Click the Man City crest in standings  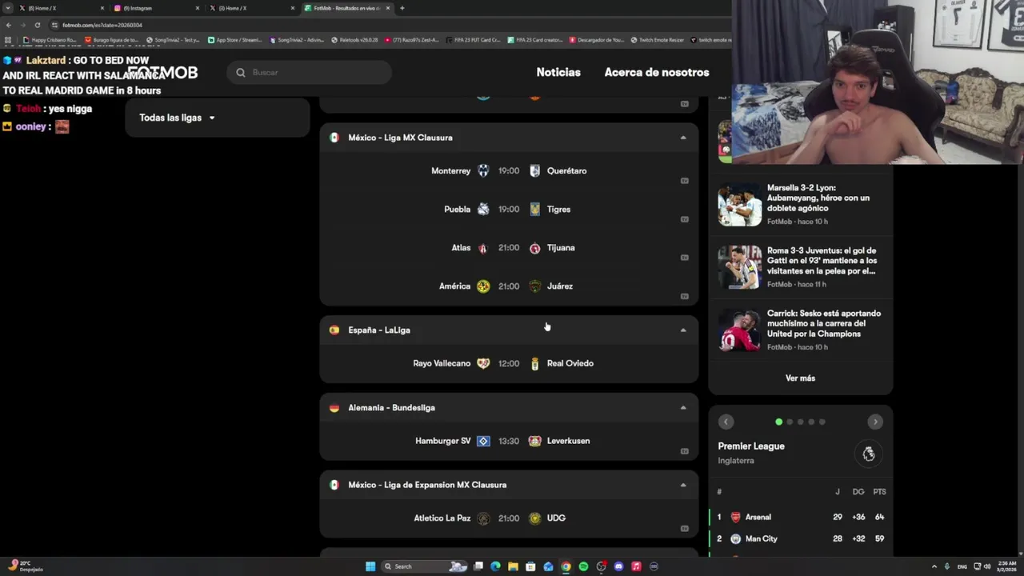(736, 538)
